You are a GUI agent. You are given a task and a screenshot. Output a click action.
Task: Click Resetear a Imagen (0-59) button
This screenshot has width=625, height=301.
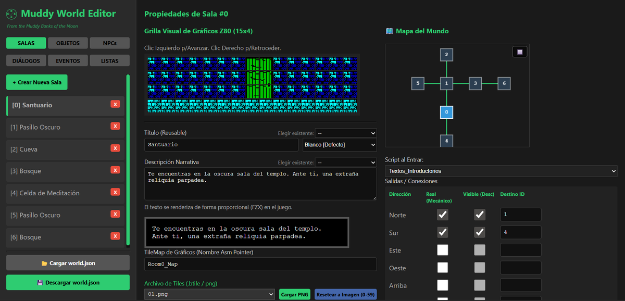(345, 294)
